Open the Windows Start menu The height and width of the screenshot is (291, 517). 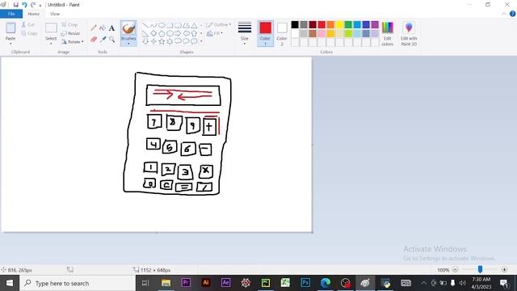pos(10,283)
